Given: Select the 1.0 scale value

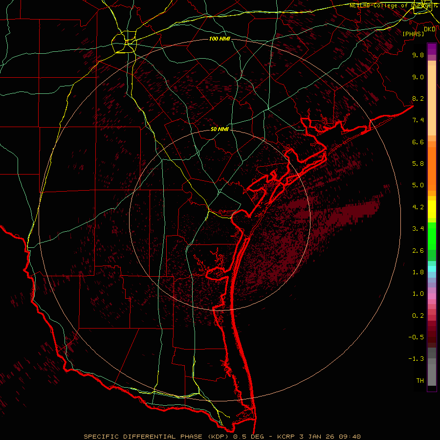Looking at the screenshot, I should [418, 294].
